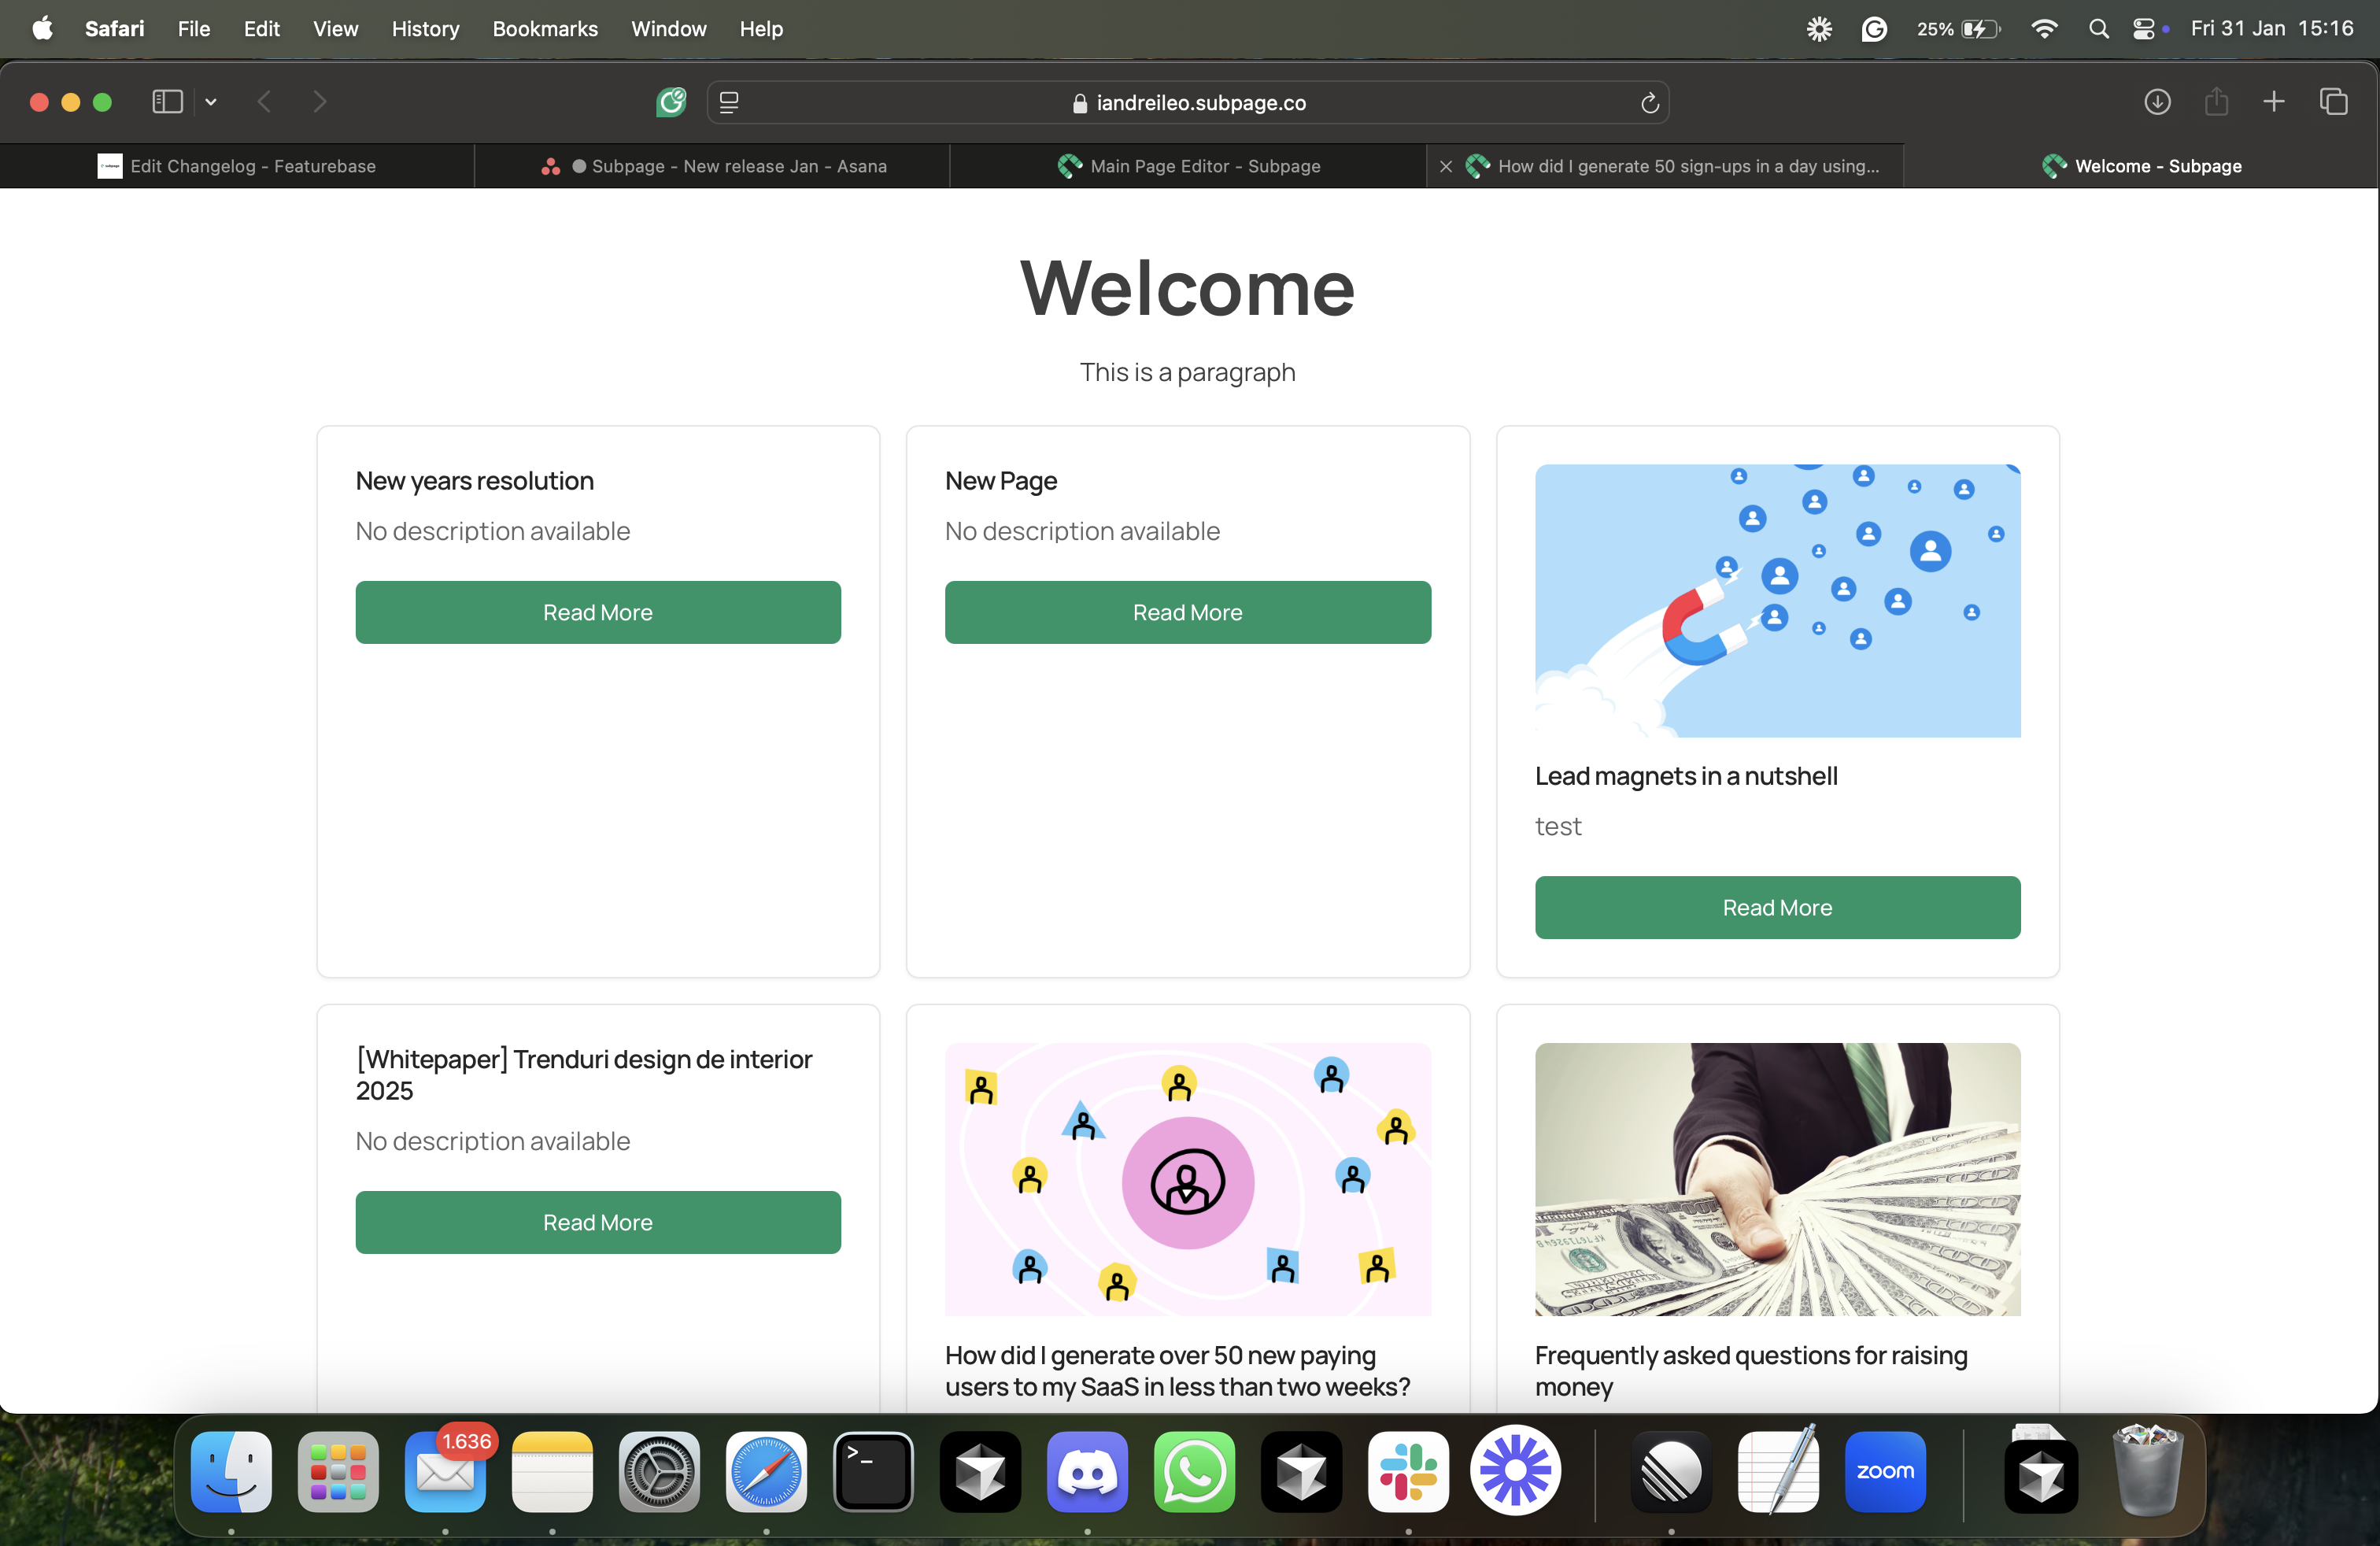Open Zoom from the Dock
This screenshot has width=2380, height=1546.
click(x=1885, y=1471)
